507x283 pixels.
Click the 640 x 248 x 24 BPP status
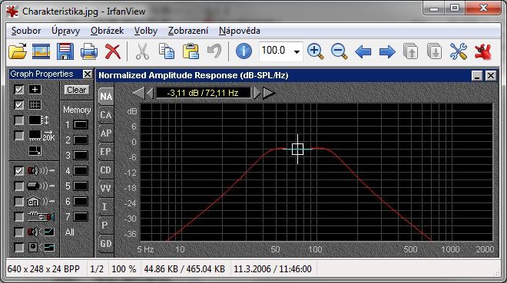pos(43,268)
